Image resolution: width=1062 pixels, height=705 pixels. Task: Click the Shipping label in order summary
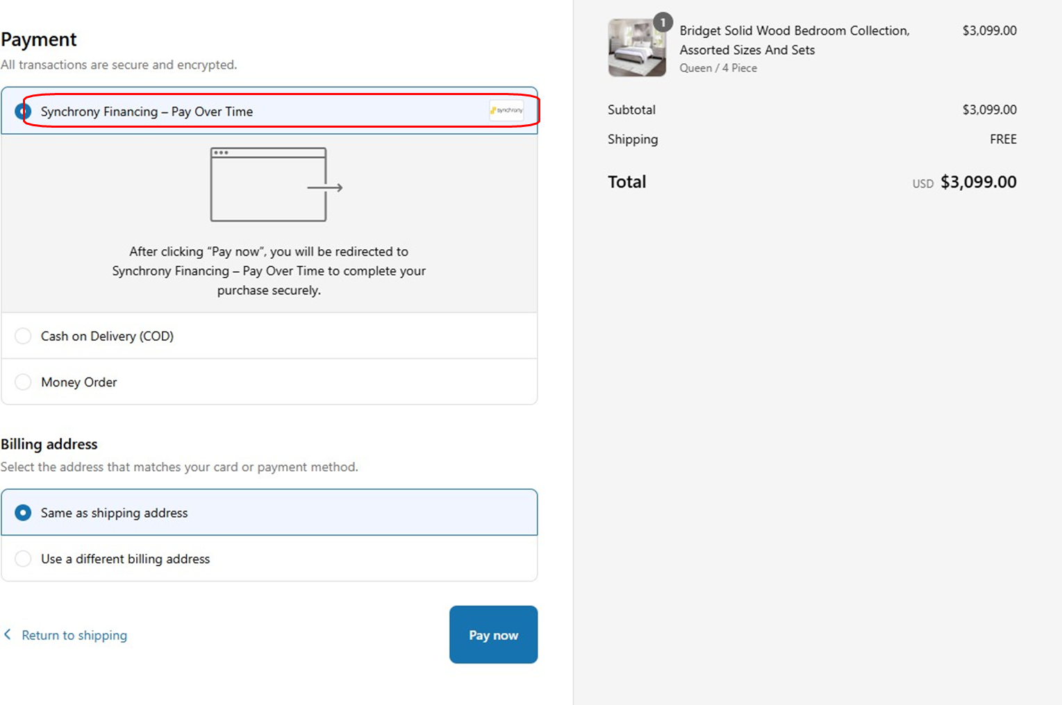633,139
